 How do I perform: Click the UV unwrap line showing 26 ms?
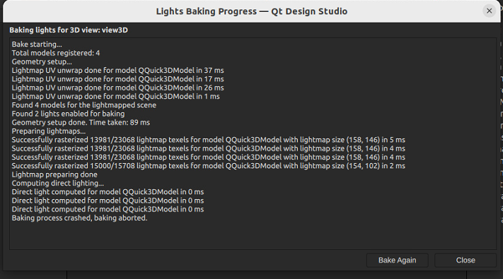pyautogui.click(x=117, y=88)
